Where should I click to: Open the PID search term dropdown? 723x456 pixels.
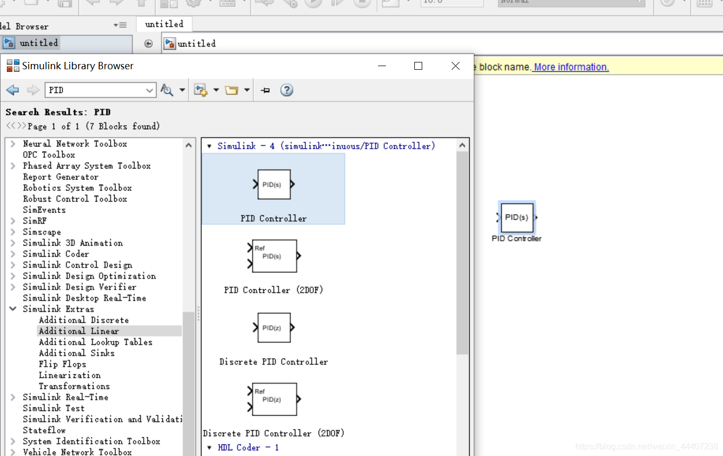[149, 90]
